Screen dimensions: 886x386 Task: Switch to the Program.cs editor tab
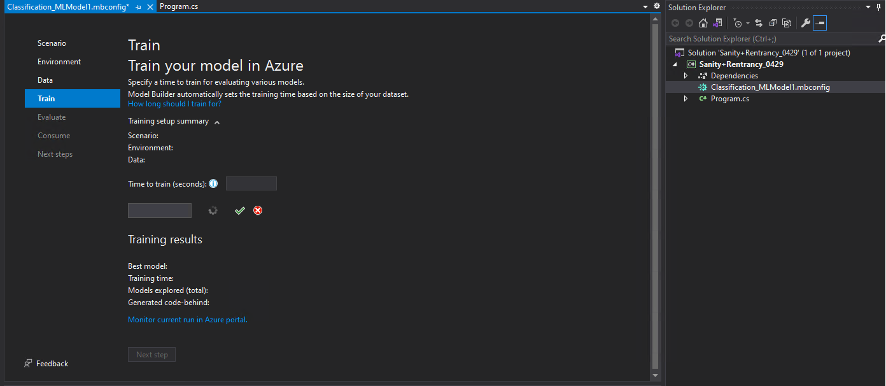179,6
